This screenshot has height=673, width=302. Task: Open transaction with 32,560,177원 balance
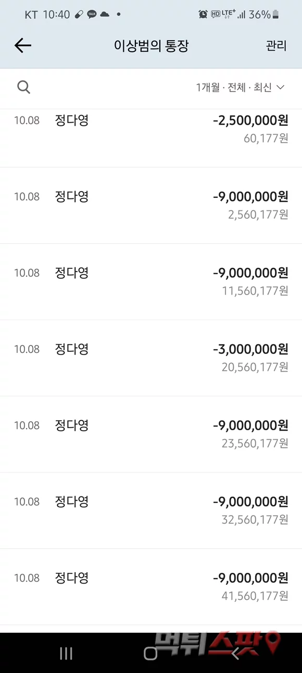(x=151, y=510)
